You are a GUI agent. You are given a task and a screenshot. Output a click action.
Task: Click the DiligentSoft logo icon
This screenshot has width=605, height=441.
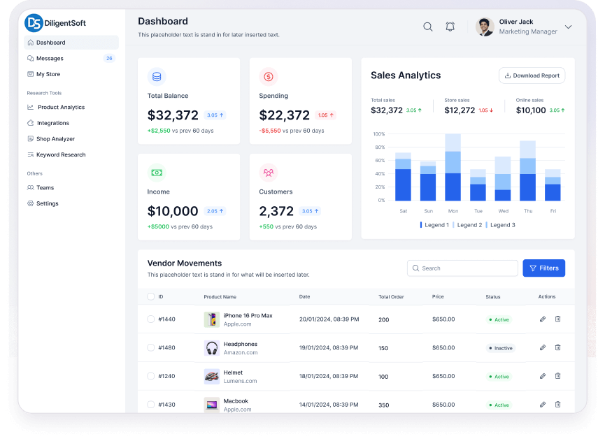click(x=34, y=23)
